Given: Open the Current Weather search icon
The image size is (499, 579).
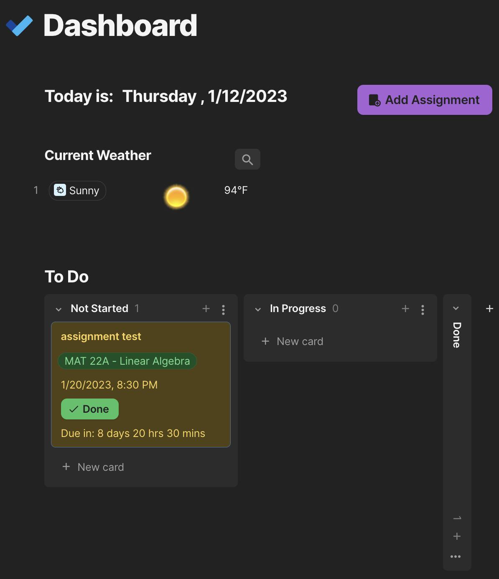Looking at the screenshot, I should [247, 159].
